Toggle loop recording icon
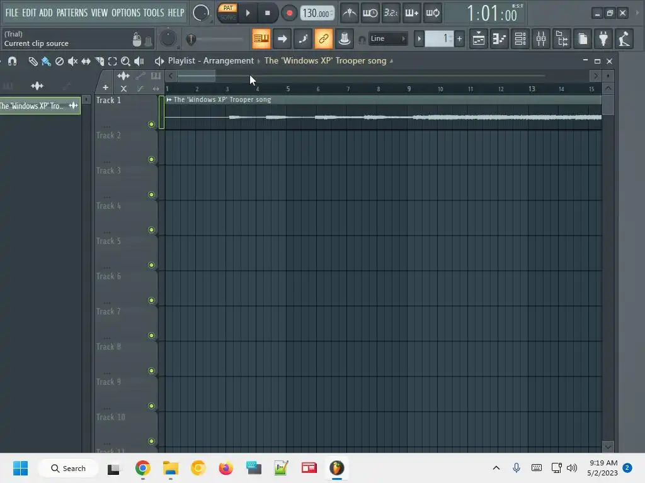The height and width of the screenshot is (483, 645). pos(432,13)
